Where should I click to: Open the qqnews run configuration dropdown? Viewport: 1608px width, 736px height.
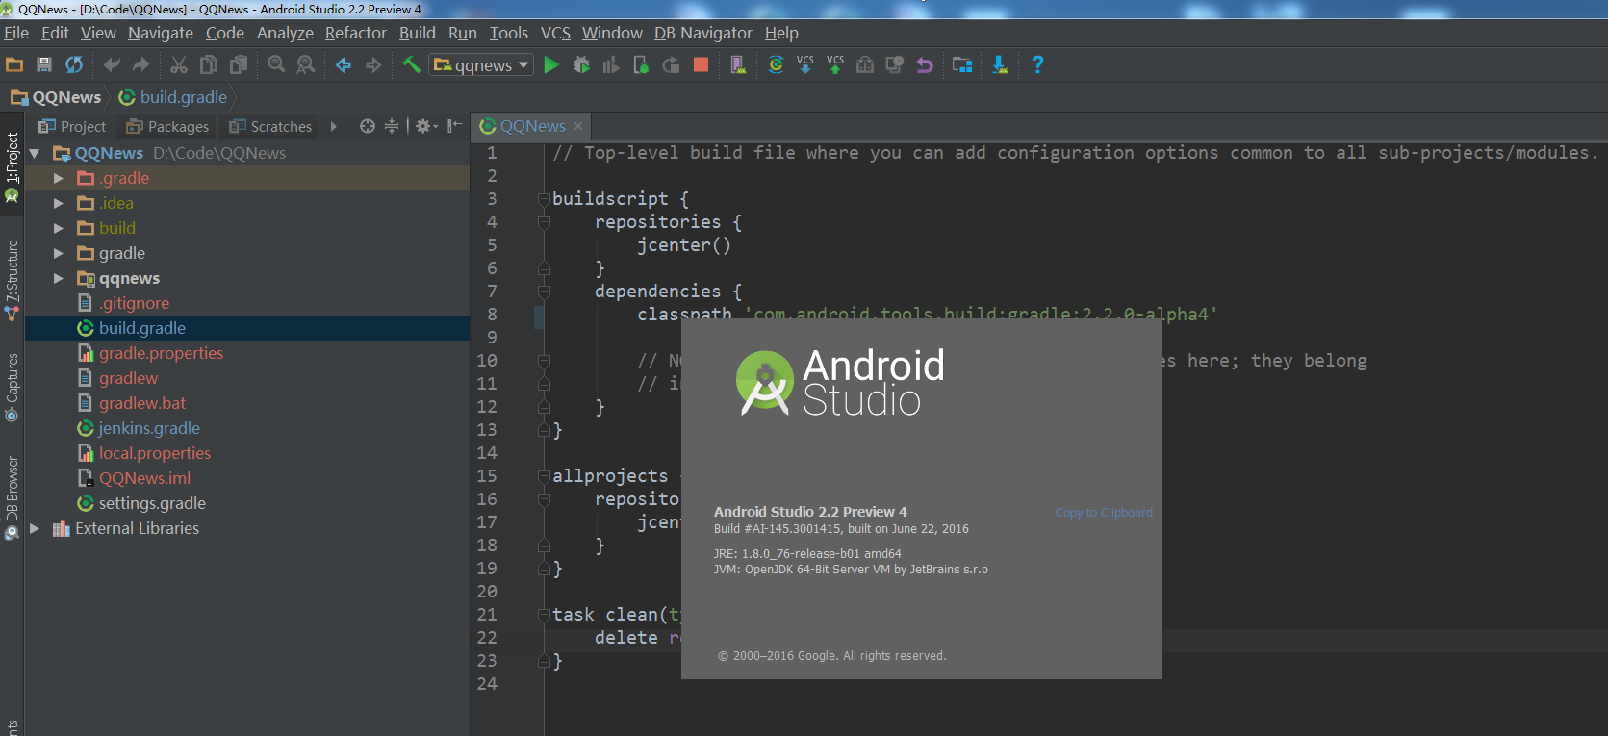(481, 65)
